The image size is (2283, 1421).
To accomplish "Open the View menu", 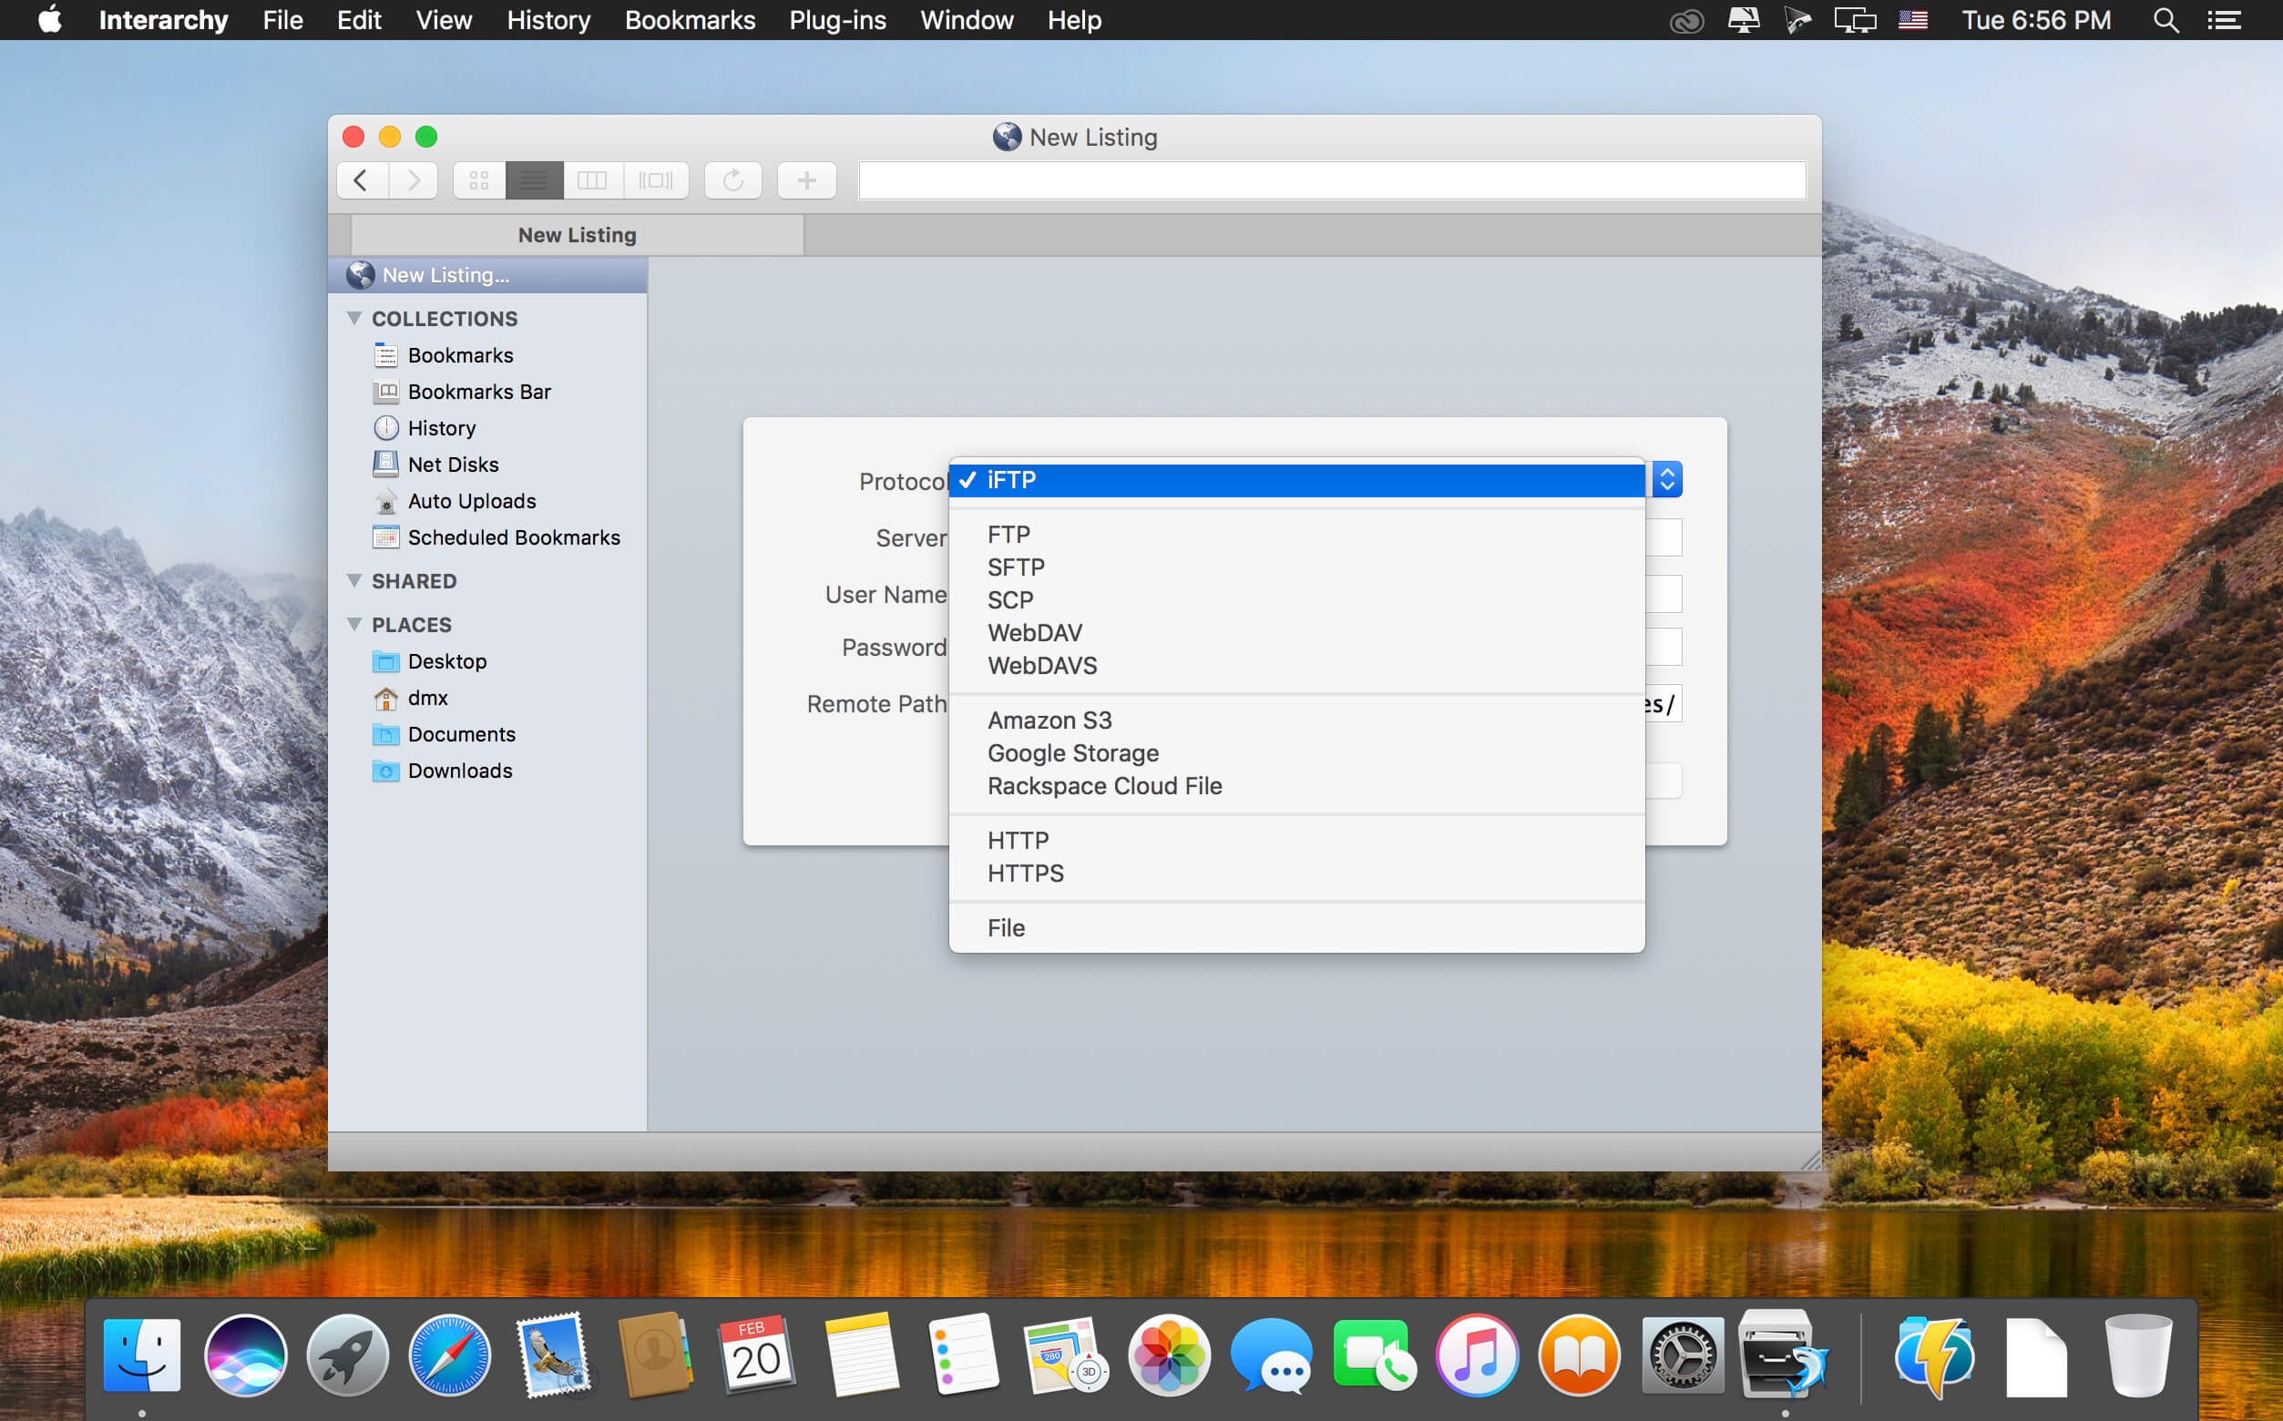I will tap(444, 20).
